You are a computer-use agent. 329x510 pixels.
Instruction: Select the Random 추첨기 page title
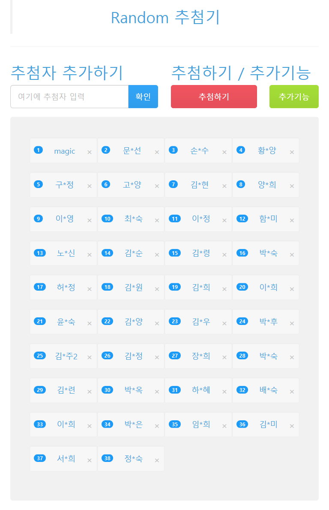coord(165,17)
